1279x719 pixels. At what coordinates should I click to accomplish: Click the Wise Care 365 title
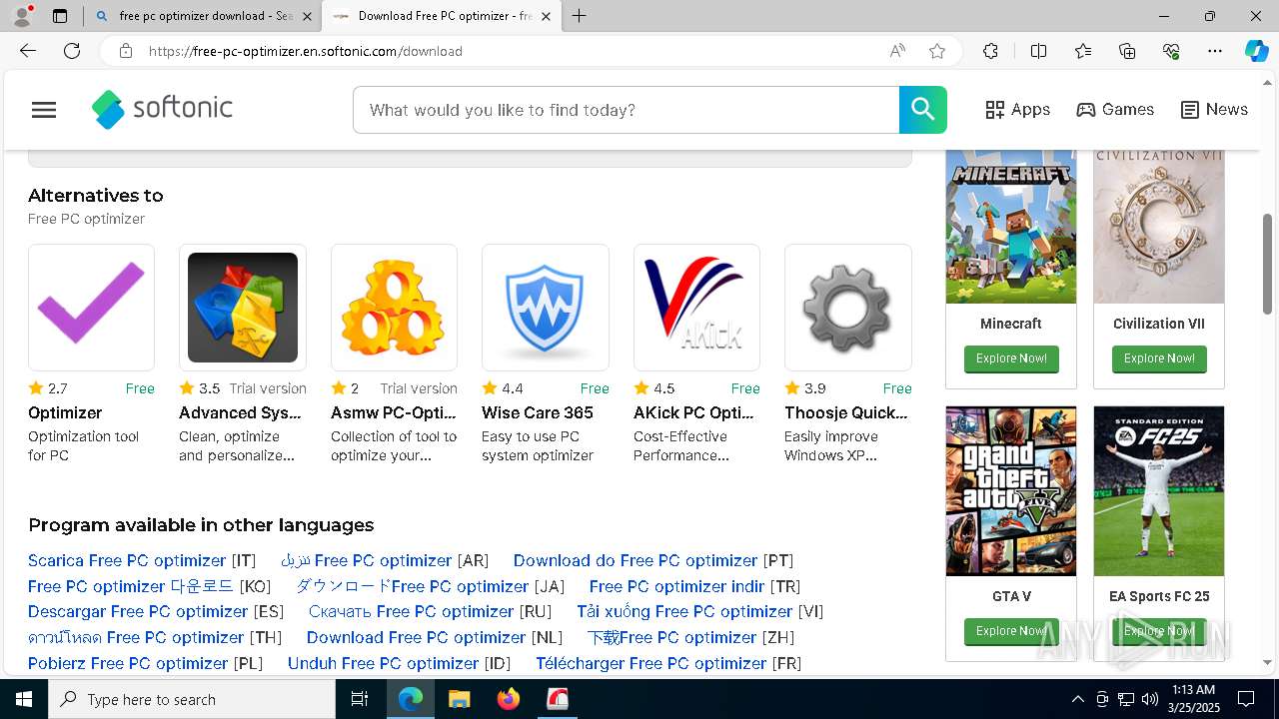point(538,412)
